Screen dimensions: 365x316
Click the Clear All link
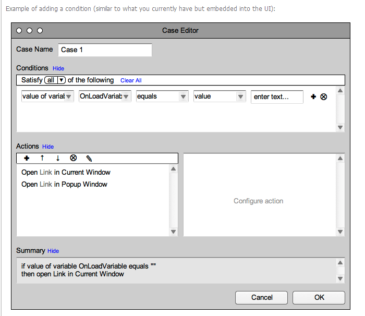tap(131, 80)
